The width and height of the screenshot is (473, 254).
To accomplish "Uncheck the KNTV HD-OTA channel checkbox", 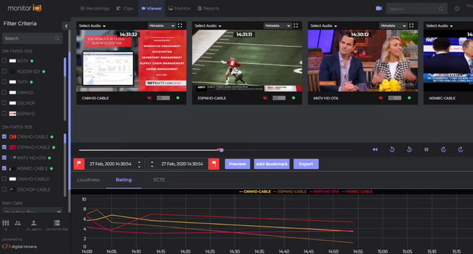I will tap(4, 158).
